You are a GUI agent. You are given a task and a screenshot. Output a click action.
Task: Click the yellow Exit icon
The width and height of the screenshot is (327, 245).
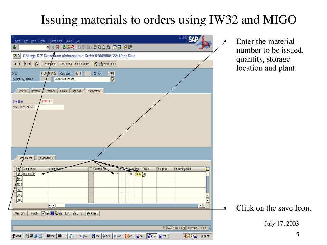[68, 47]
